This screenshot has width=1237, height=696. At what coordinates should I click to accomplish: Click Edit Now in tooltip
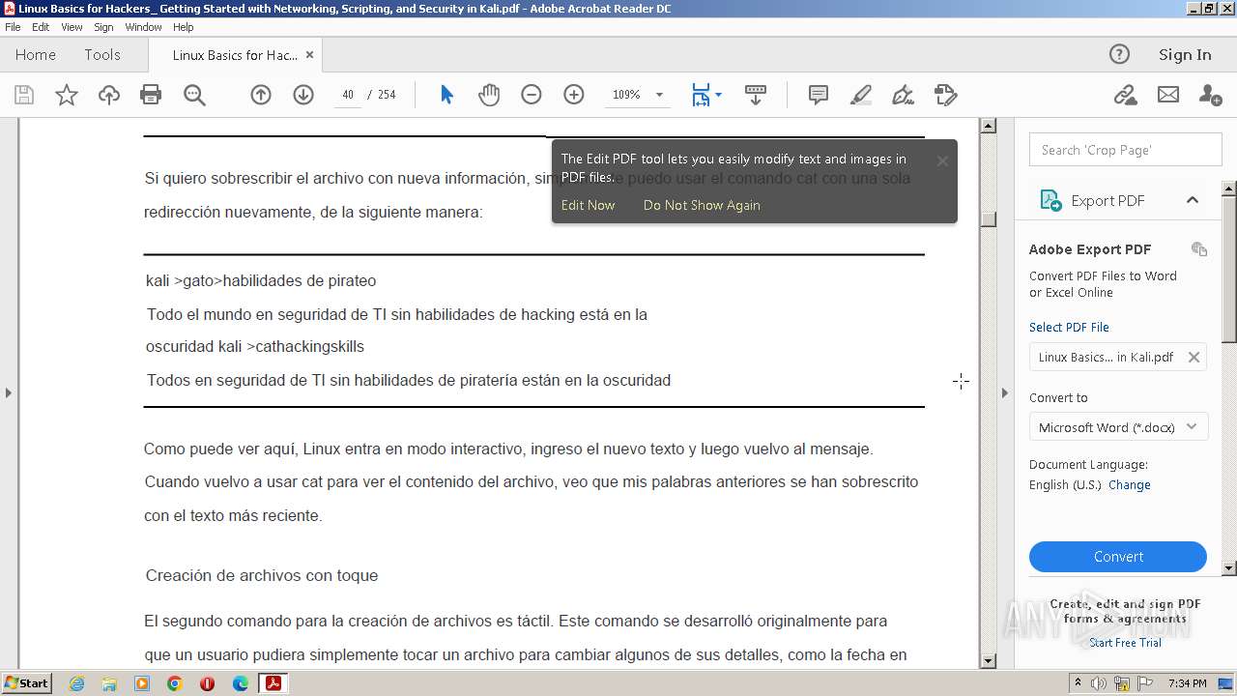tap(588, 205)
